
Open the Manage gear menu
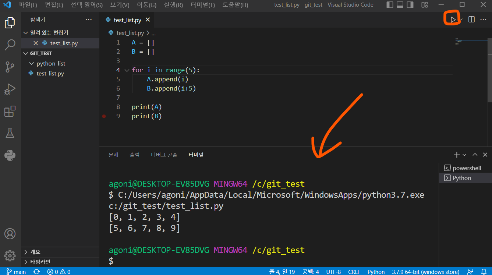pyautogui.click(x=10, y=256)
